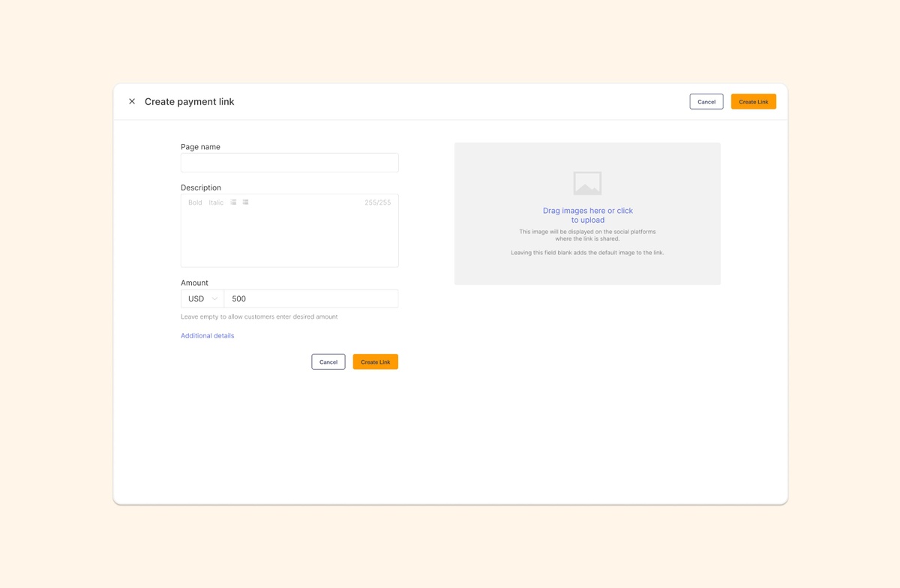
Task: Apply Bold formatting in Description toolbar
Action: click(195, 202)
